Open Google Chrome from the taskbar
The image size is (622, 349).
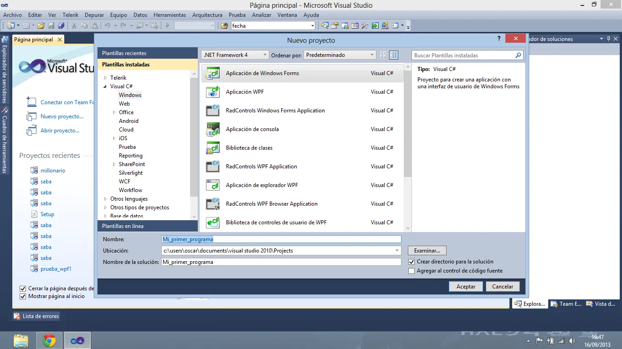coord(49,340)
